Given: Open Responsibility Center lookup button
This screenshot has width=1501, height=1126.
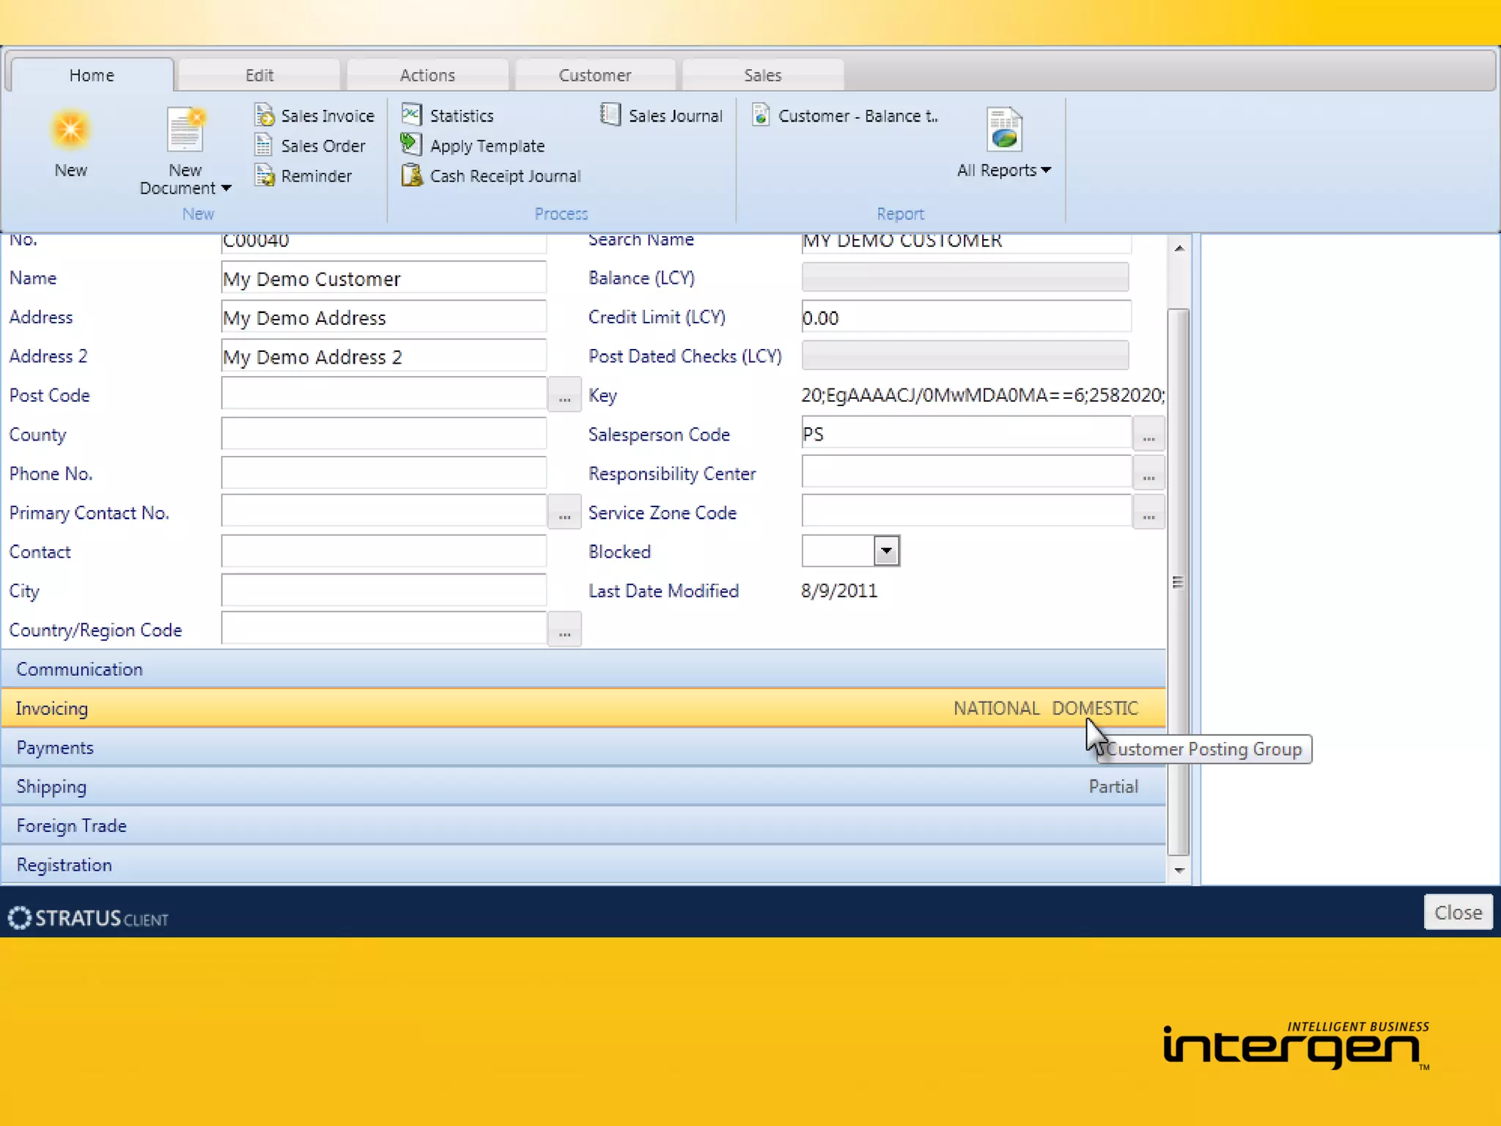Looking at the screenshot, I should pos(1148,474).
